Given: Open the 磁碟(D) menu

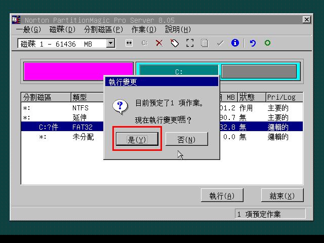Looking at the screenshot, I should click(62, 29).
